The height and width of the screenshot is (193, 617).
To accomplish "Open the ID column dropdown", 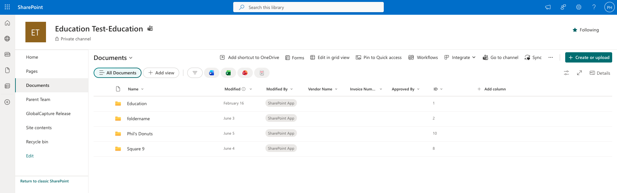I will click(x=441, y=89).
